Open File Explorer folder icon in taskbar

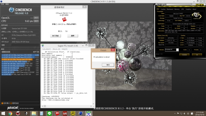click(x=34, y=113)
